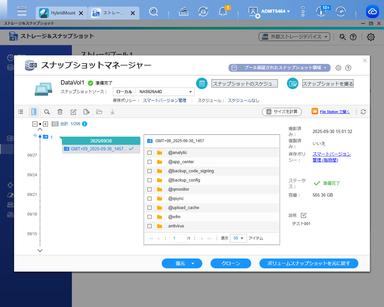The height and width of the screenshot is (307, 384).
Task: Click the page number input field
Action: 178,238
